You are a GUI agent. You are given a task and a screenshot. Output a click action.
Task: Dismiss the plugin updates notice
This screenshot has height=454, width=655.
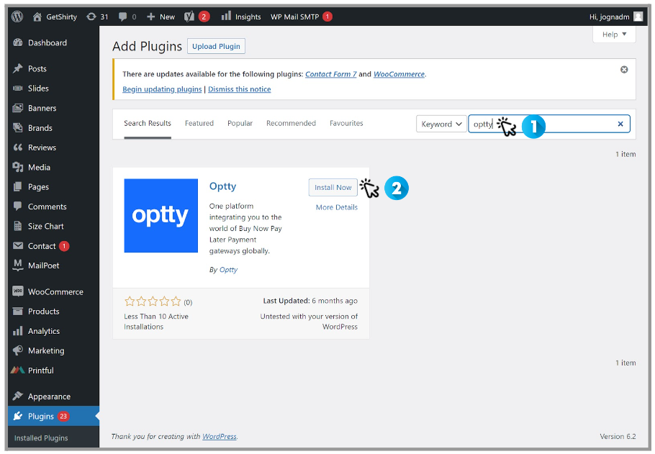(x=624, y=70)
